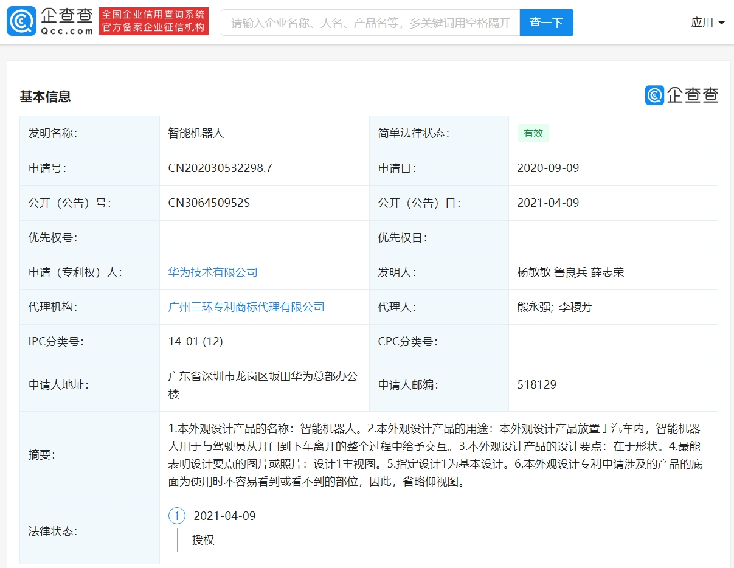Select publication number CN306450952S

(209, 203)
